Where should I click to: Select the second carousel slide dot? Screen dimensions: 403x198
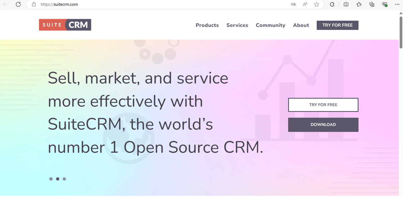click(x=58, y=179)
